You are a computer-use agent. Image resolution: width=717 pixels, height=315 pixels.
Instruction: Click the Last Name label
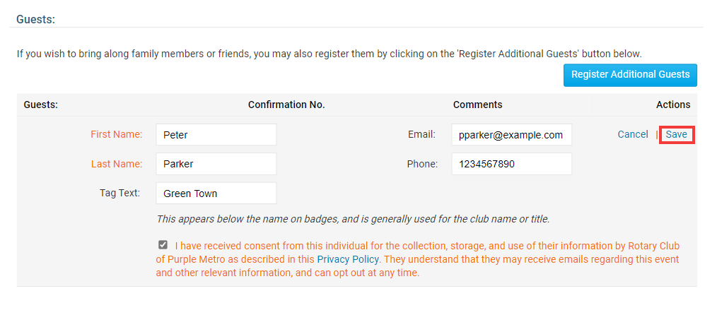click(117, 164)
